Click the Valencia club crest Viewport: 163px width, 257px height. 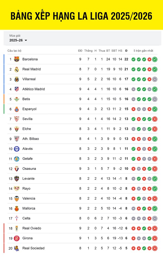(17, 198)
